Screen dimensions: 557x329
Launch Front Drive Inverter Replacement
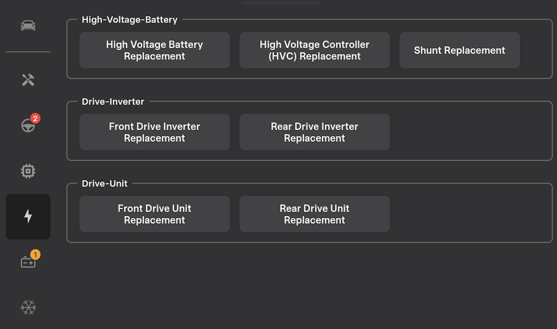coord(154,132)
